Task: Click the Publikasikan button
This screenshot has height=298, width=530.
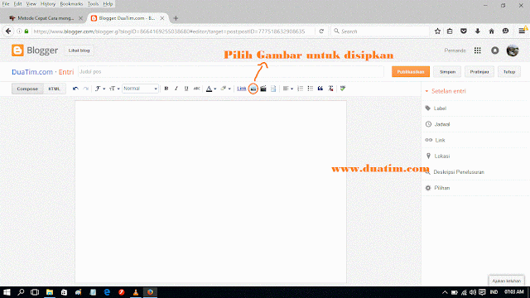Action: point(411,72)
